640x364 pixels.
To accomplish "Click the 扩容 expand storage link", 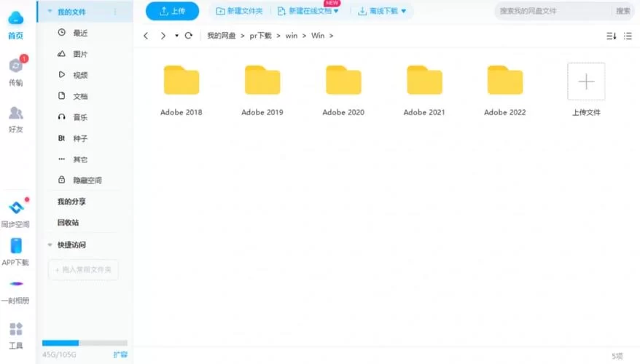I will [120, 355].
